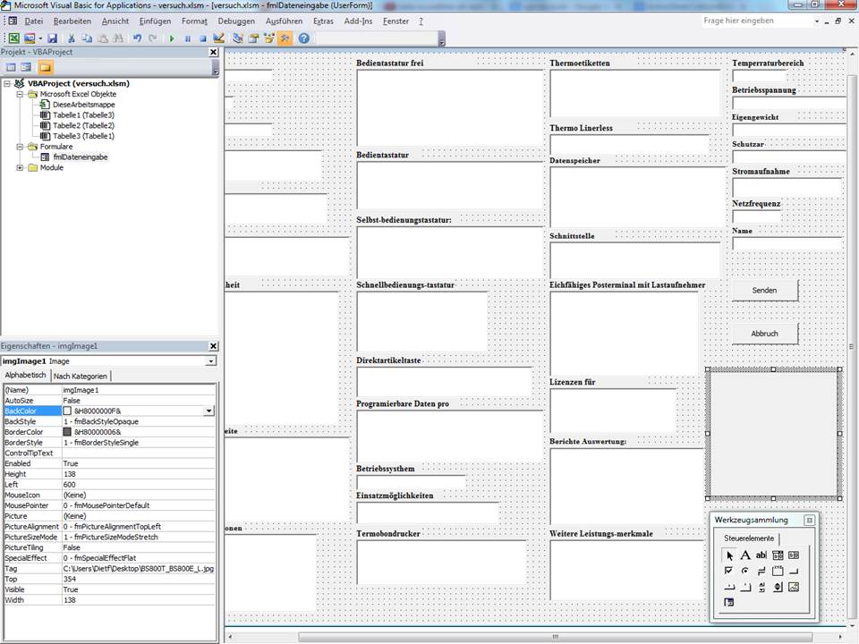Open the imgImage1 object selector dropdown
This screenshot has width=859, height=644.
click(211, 361)
